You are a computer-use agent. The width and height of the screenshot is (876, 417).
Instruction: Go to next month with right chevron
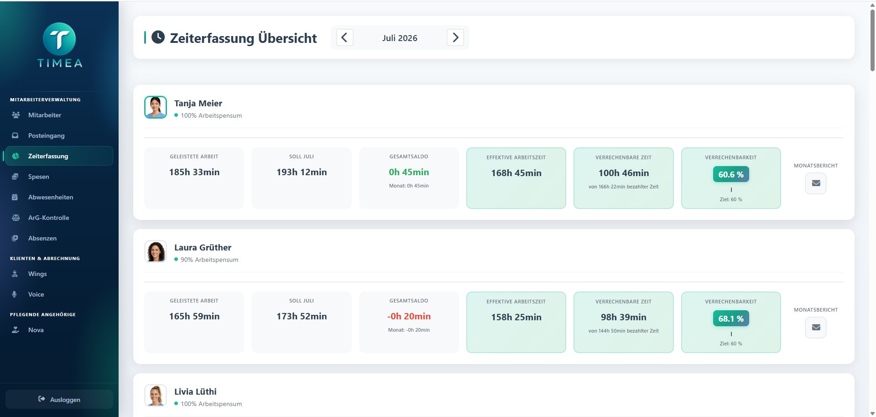455,37
